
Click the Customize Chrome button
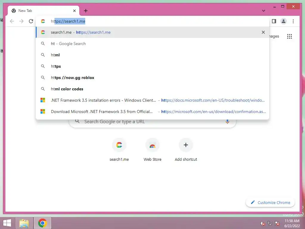coord(270,202)
